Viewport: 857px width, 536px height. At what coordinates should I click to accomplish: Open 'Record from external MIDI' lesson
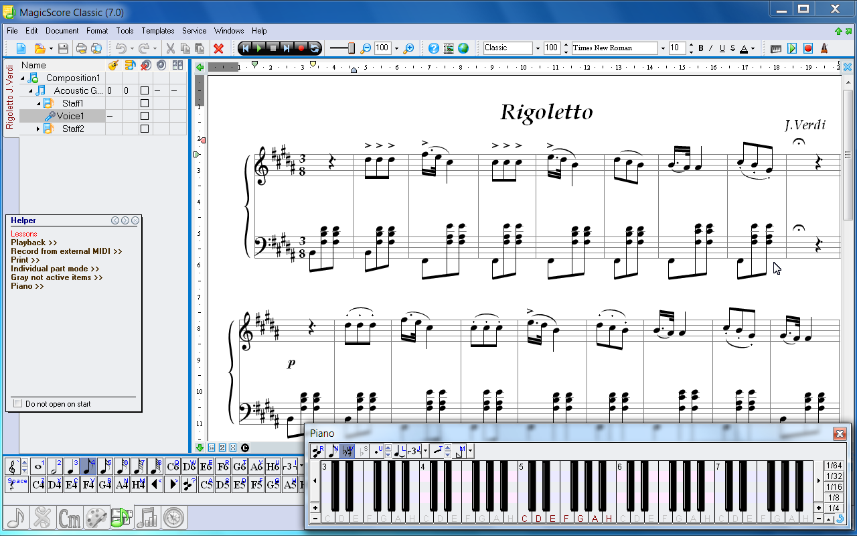[x=66, y=251]
